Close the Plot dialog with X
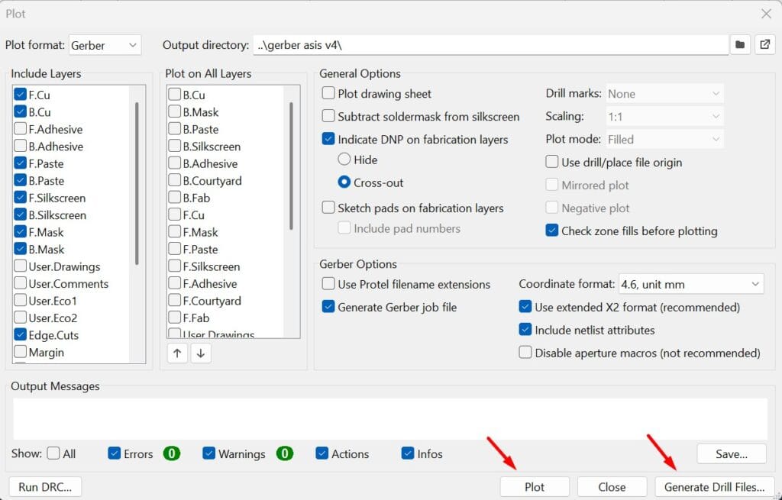This screenshot has height=500, width=782. pyautogui.click(x=766, y=14)
